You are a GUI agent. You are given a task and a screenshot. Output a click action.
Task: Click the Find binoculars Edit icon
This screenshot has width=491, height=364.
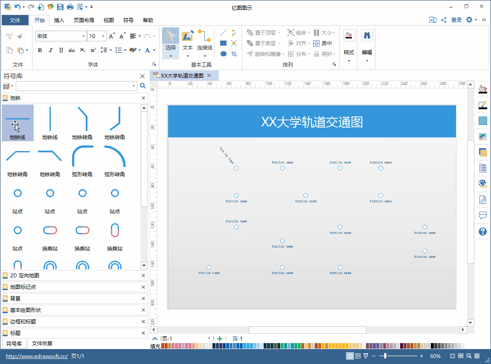[x=367, y=36]
